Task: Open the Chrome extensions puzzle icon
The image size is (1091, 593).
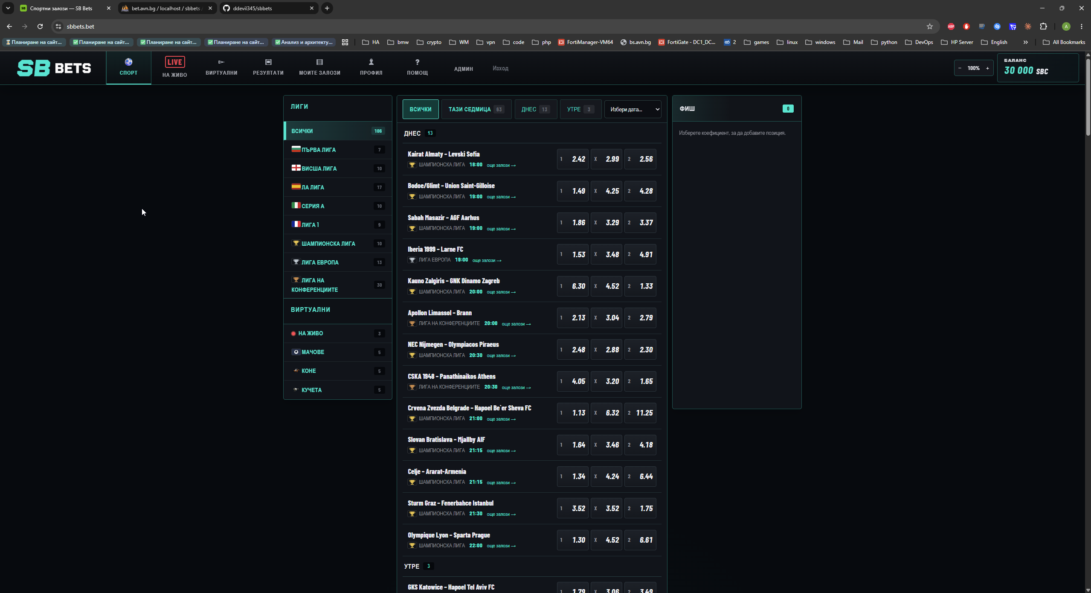Action: [x=1044, y=26]
